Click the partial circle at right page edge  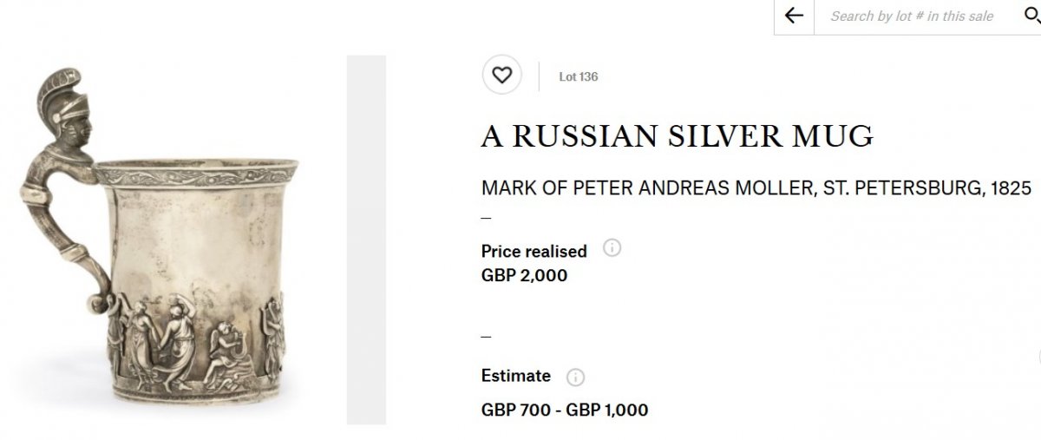1039,357
